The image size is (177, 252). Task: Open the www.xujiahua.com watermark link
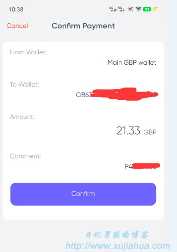point(118,246)
